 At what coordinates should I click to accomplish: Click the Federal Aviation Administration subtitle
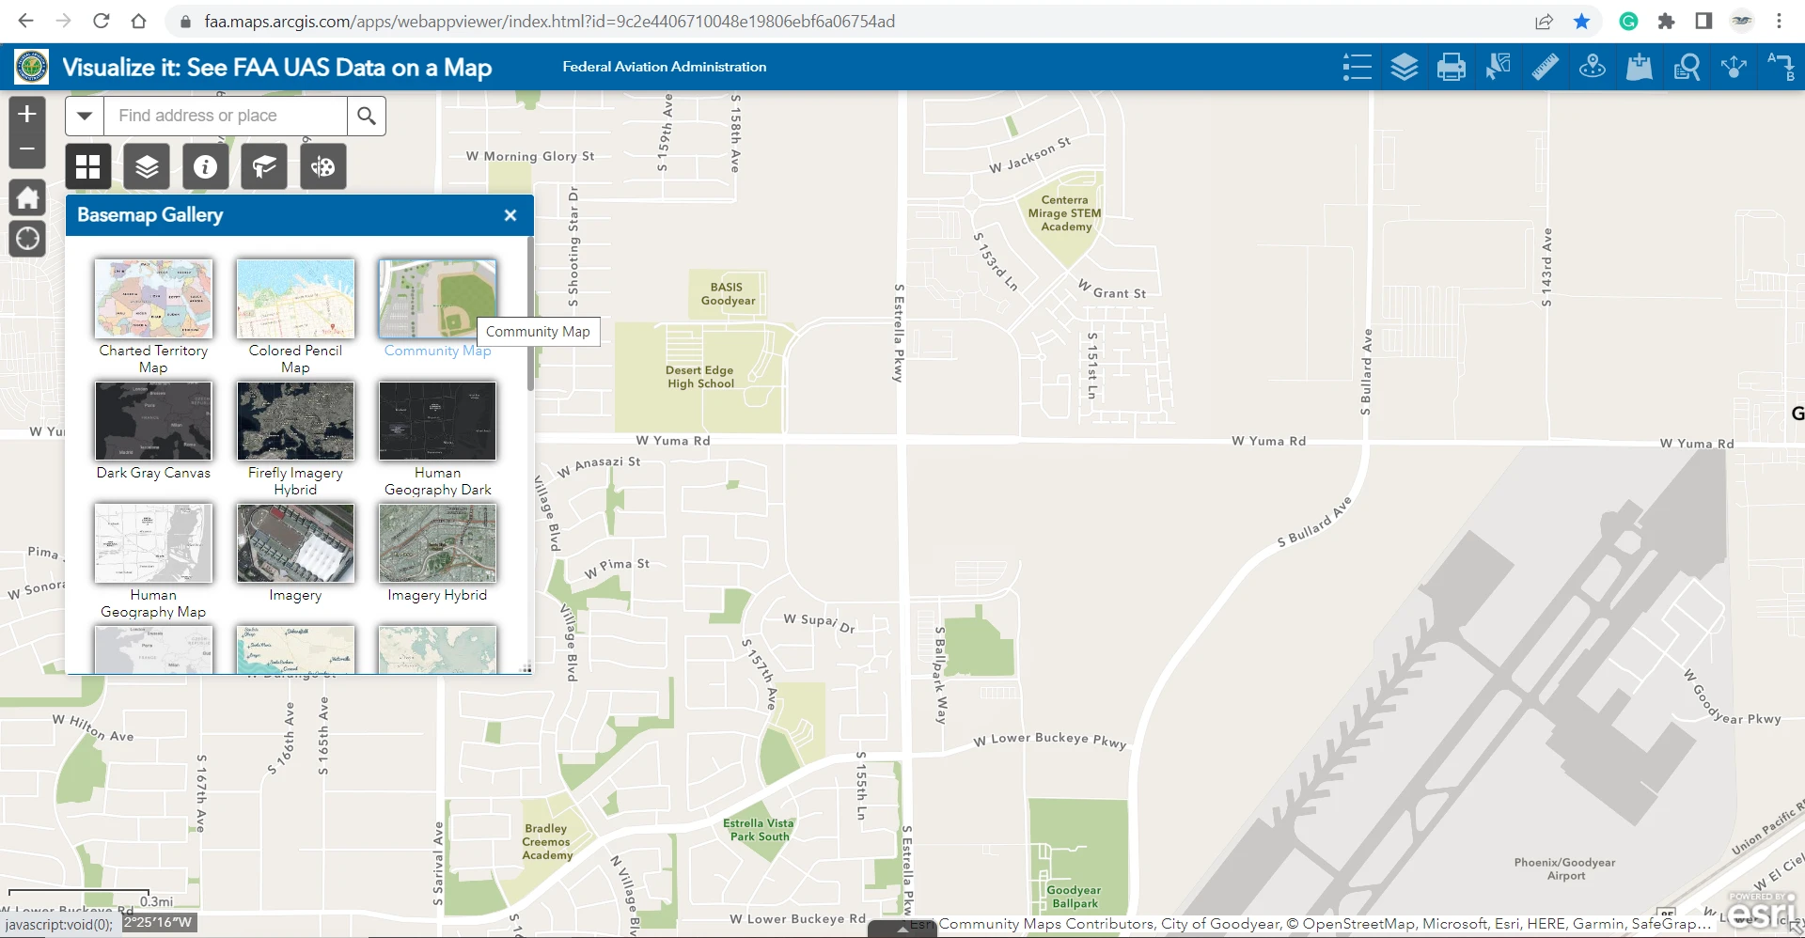665,67
